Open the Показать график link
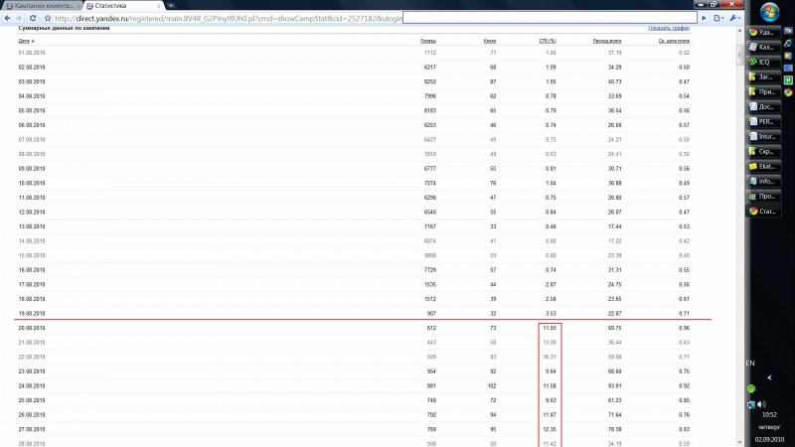Viewport: 795px width, 447px height. coord(669,28)
